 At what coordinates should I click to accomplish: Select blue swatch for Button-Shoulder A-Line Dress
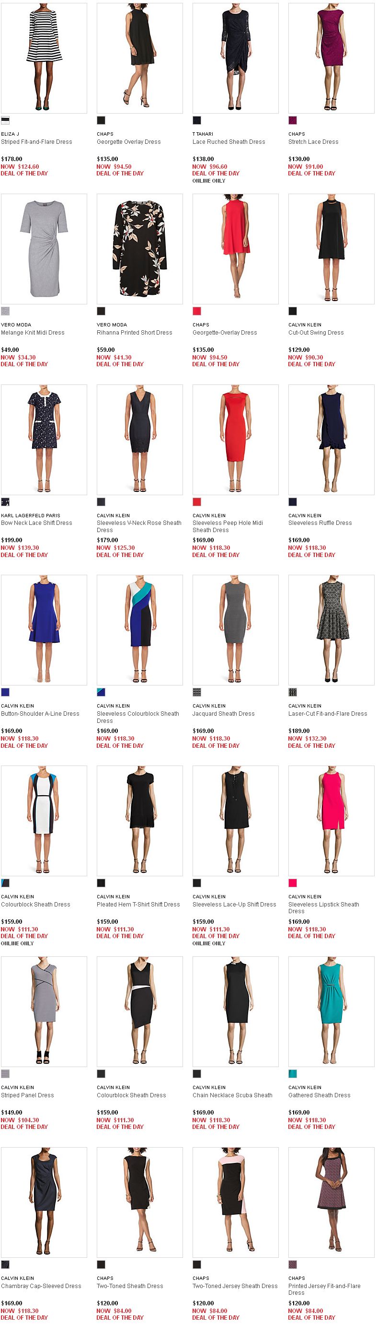point(5,692)
